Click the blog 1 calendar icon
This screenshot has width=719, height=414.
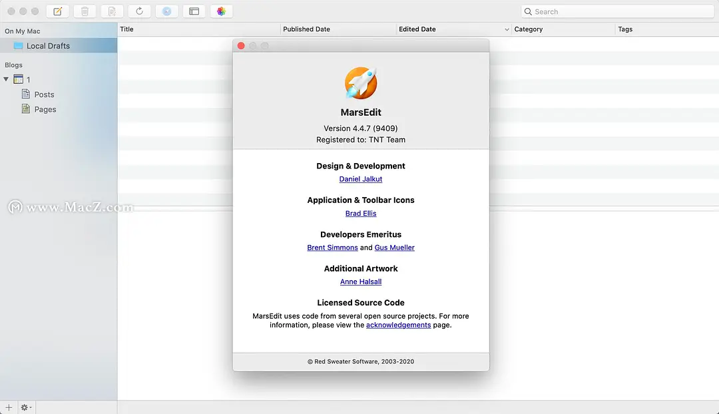[19, 79]
